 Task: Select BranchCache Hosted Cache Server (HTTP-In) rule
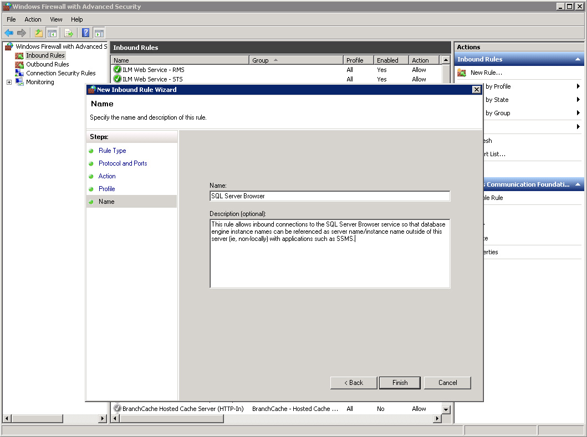coord(276,409)
